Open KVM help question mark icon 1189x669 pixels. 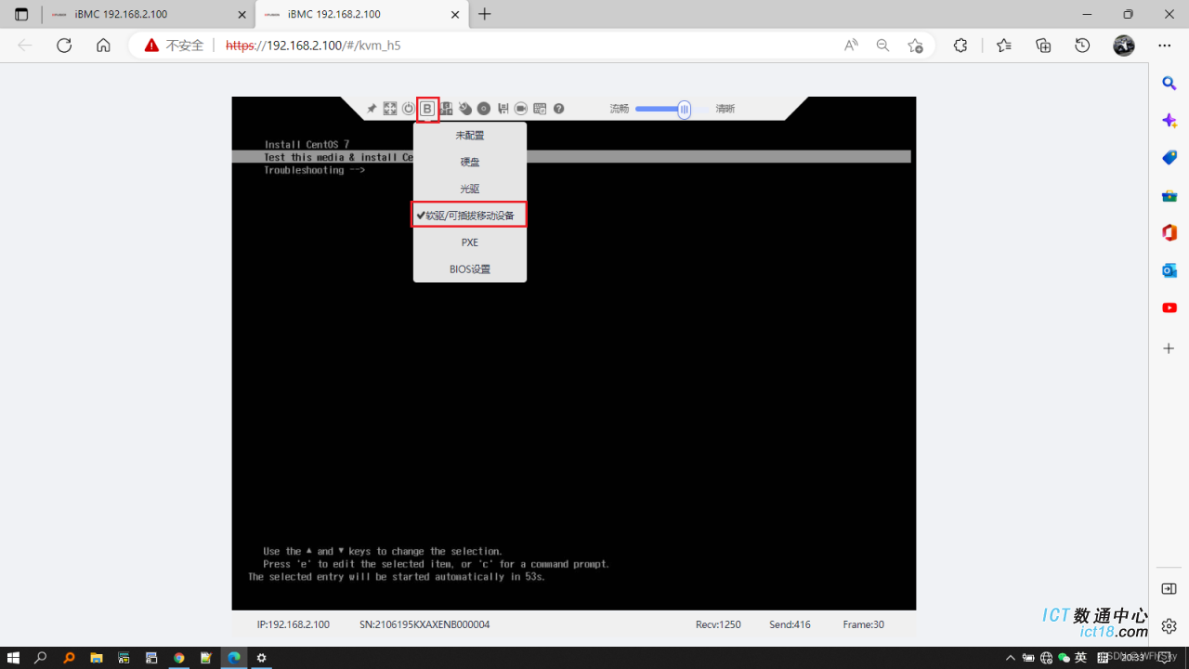click(x=558, y=109)
